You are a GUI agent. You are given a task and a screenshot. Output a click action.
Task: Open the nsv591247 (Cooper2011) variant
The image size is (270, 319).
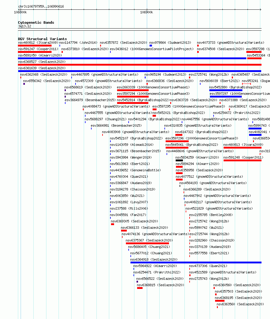pyautogui.click(x=38, y=49)
